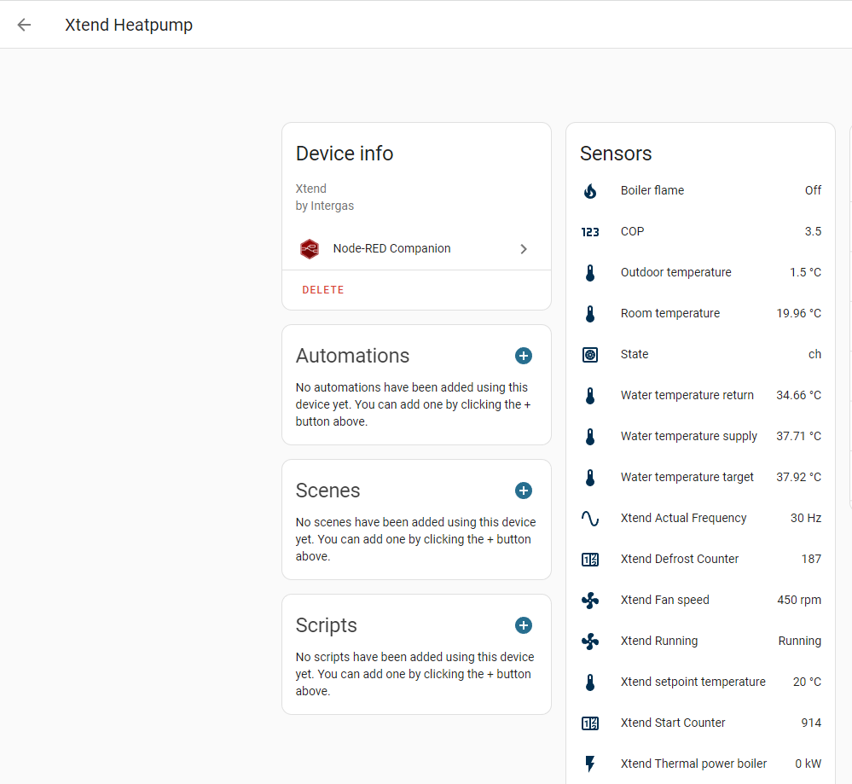The width and height of the screenshot is (852, 784).
Task: Delete the Xtend Heatpump device
Action: [x=322, y=290]
